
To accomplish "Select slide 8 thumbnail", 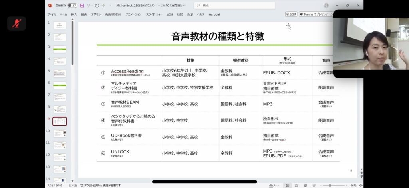I will pyautogui.click(x=60, y=109).
